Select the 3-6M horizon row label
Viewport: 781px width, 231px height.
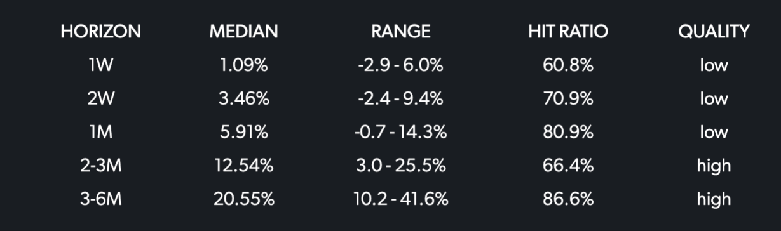(x=100, y=199)
